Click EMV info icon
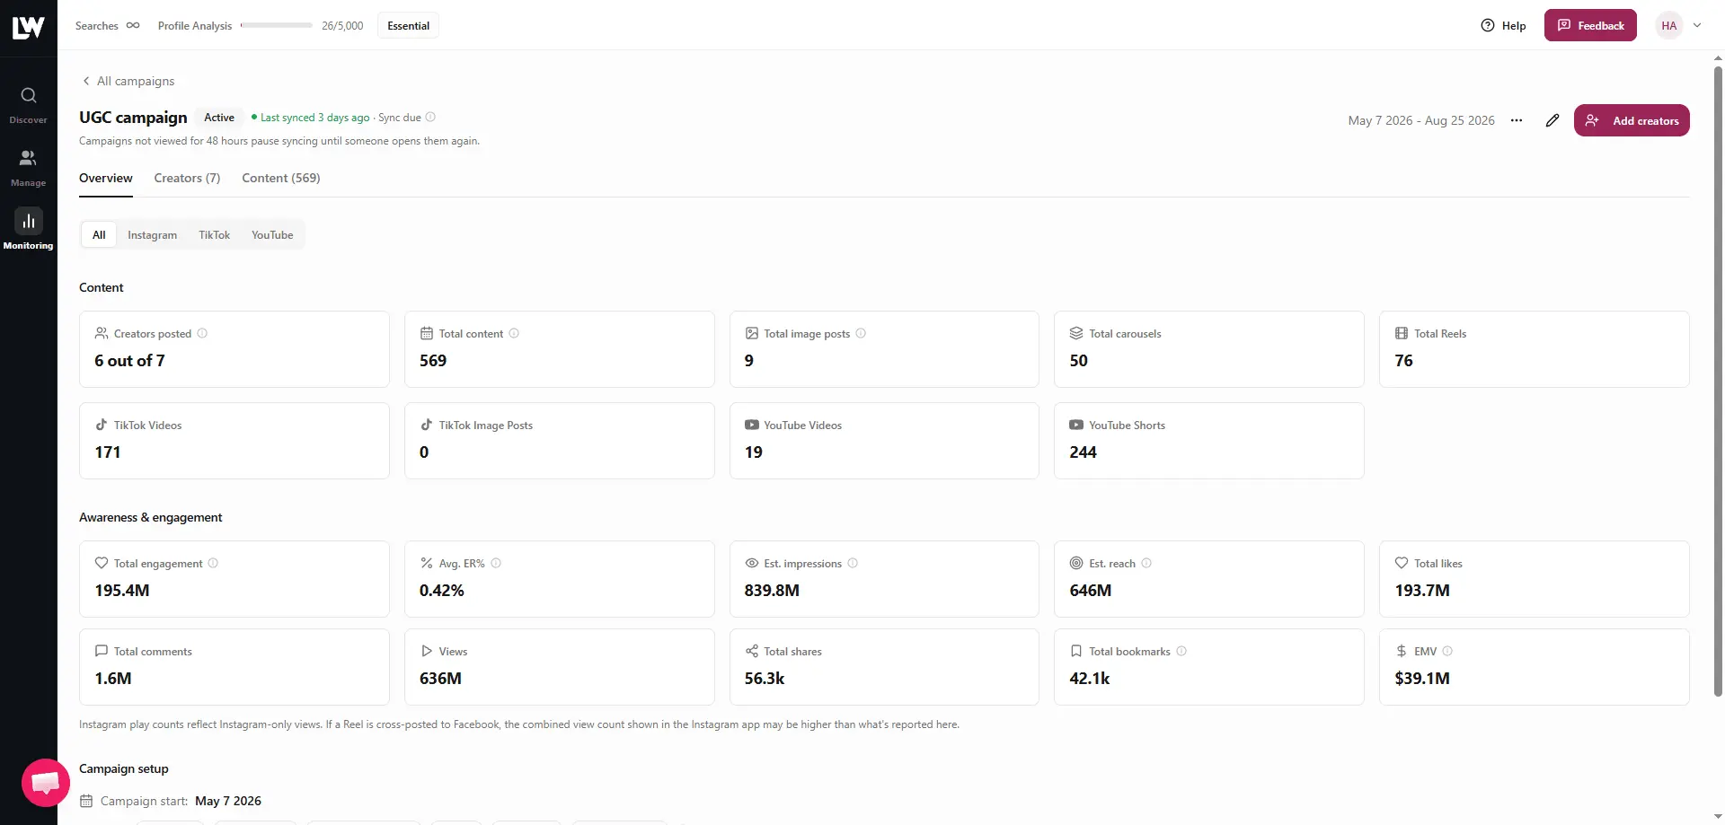Viewport: 1725px width, 825px height. (1447, 651)
